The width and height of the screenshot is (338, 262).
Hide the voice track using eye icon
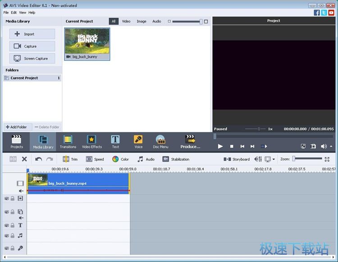click(7, 248)
